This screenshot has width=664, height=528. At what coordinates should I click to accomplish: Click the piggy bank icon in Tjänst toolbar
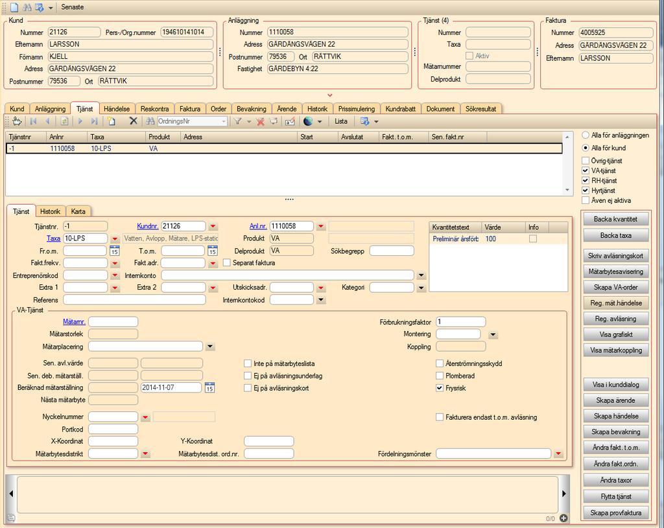pyautogui.click(x=16, y=121)
